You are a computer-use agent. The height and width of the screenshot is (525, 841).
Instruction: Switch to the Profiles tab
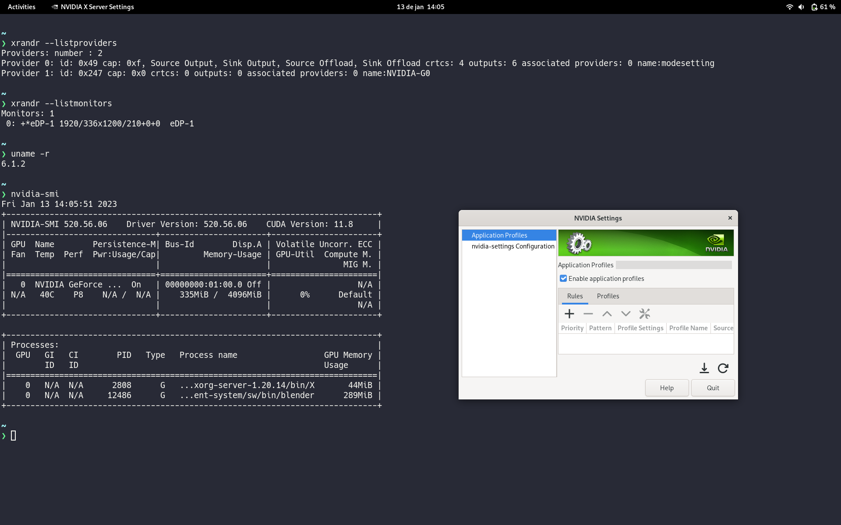(608, 296)
